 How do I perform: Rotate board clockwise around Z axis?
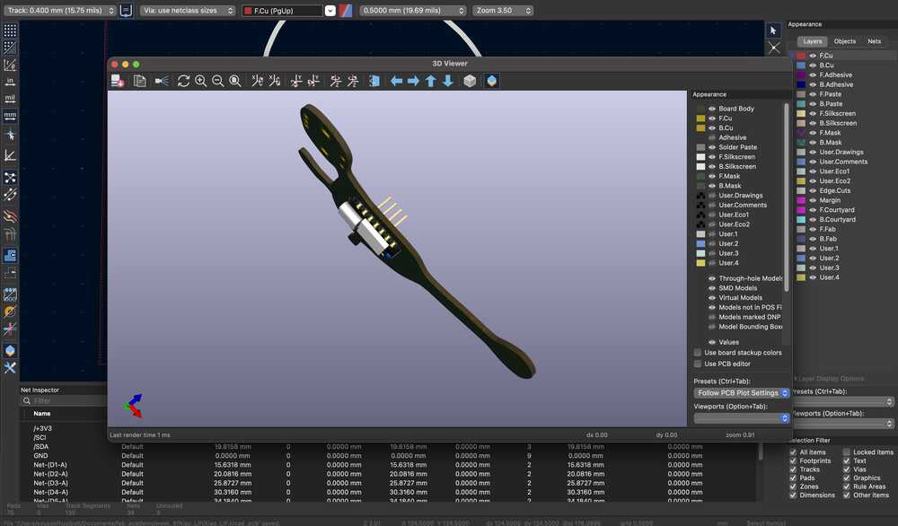click(336, 81)
